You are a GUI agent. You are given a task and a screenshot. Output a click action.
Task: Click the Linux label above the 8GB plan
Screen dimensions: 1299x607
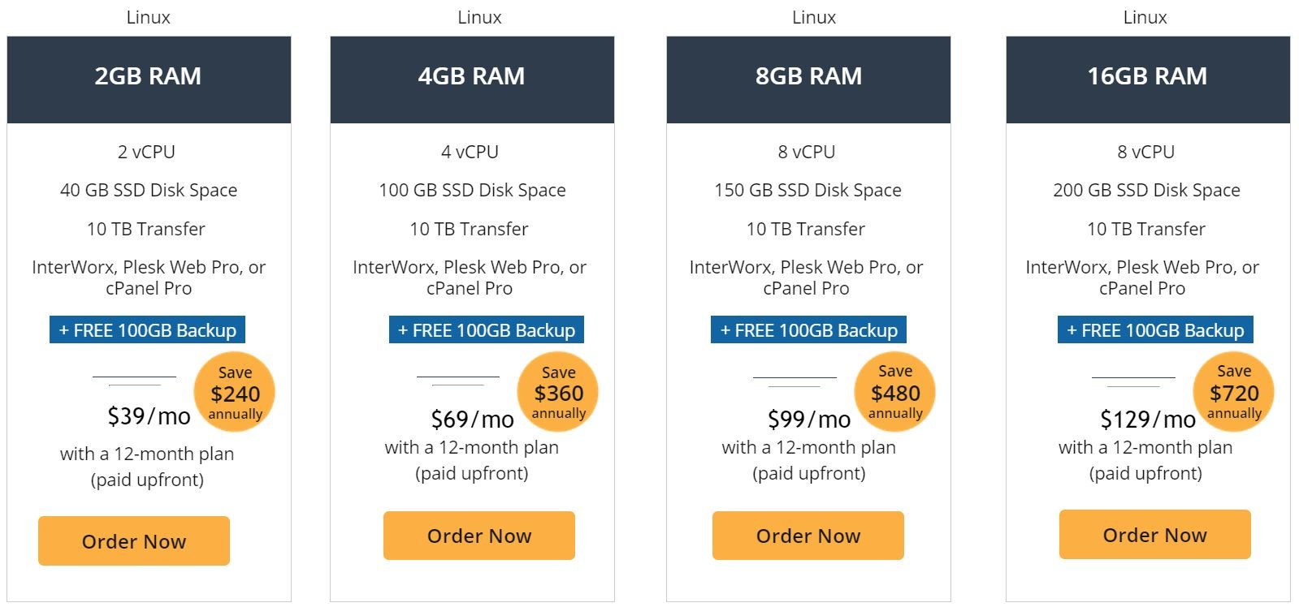pos(814,17)
